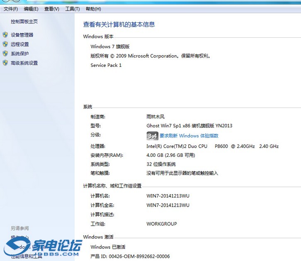Open 远程设置 link

point(19,44)
